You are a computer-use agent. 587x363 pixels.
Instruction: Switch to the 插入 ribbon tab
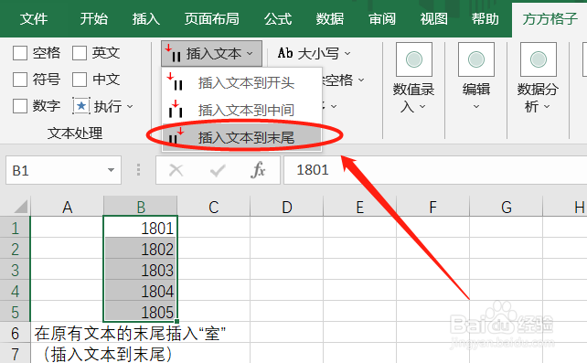tap(146, 18)
